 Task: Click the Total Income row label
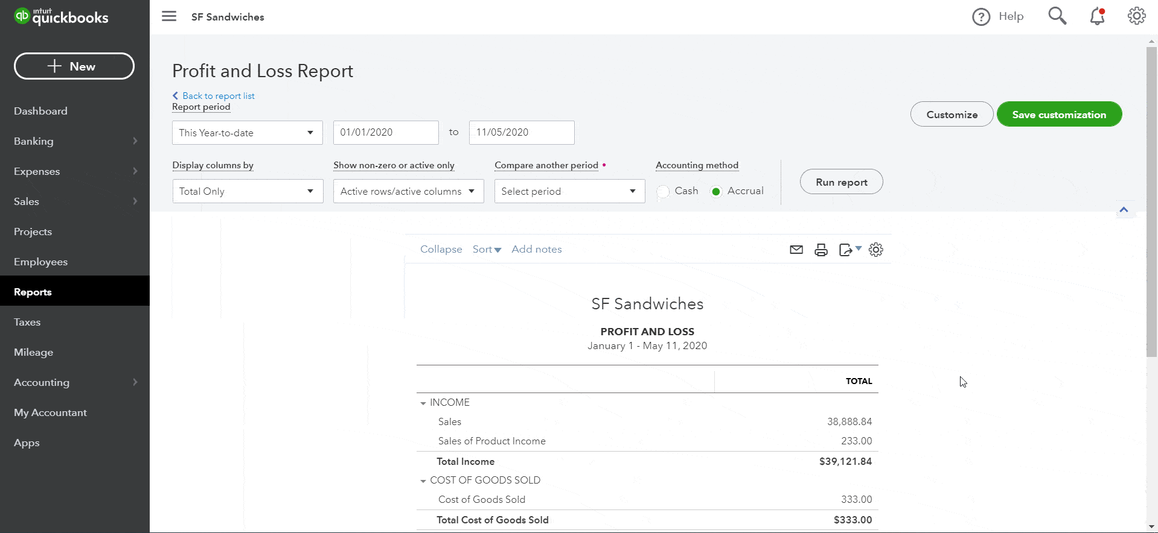pos(465,462)
